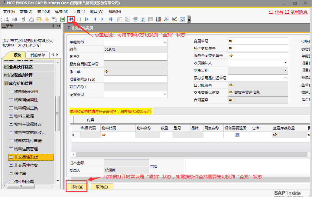The width and height of the screenshot is (312, 197).
Task: Open the 您有 12 笔新消息 link
Action: pos(291,12)
